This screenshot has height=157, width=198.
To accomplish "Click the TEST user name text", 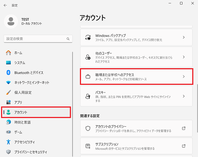I will pos(25,19).
